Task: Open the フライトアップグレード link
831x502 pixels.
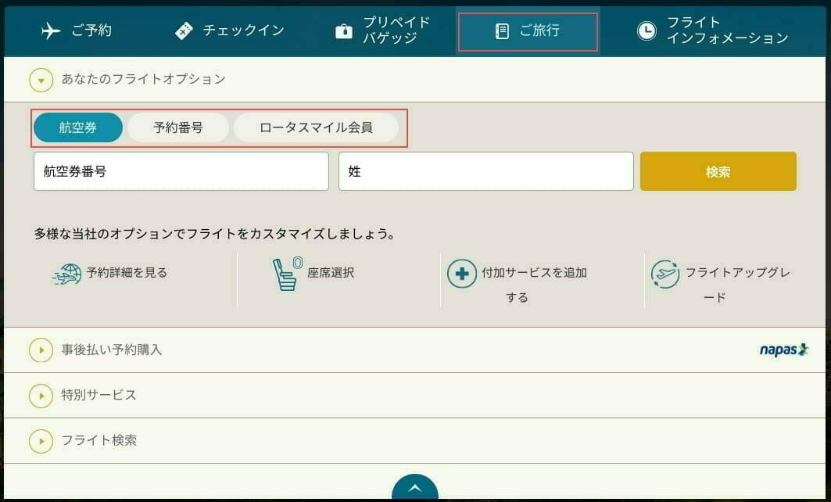Action: [x=737, y=285]
